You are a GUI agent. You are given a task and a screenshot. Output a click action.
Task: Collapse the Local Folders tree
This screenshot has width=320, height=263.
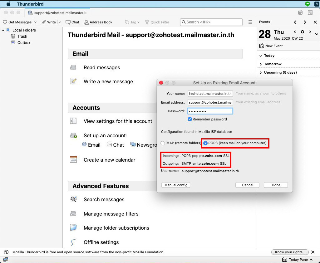tap(3, 30)
